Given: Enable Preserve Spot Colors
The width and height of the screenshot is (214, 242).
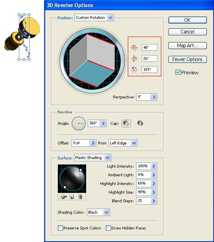Looking at the screenshot, I should point(60,228).
